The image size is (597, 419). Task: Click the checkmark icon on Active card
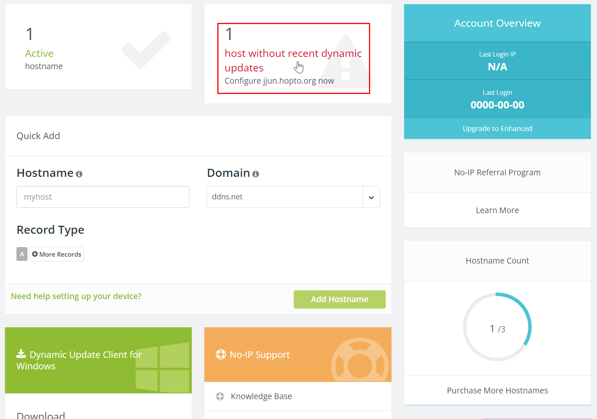tap(146, 50)
